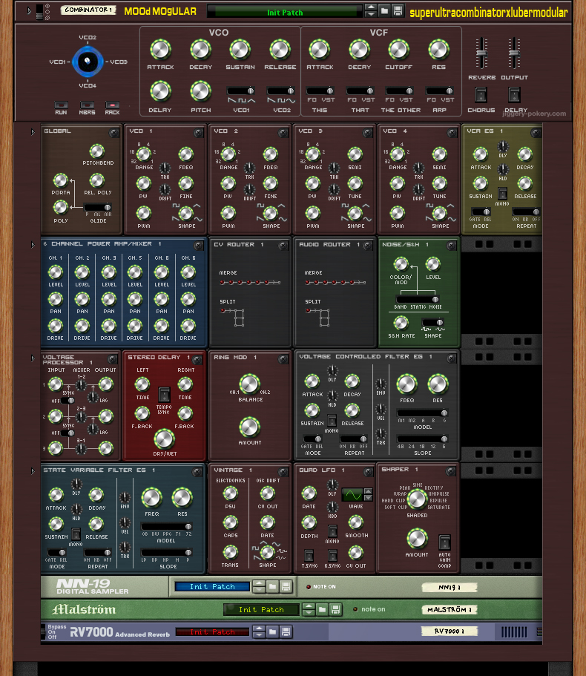The width and height of the screenshot is (586, 676).
Task: Click the NN-19 Init Patch display
Action: (212, 587)
